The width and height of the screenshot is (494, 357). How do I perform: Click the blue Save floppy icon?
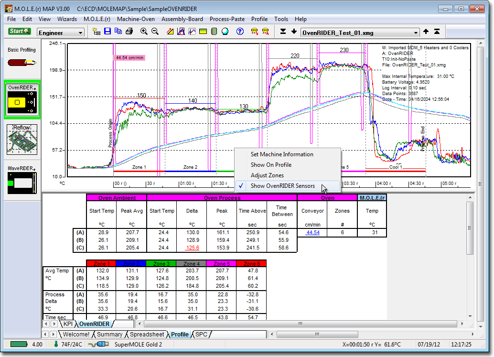pyautogui.click(x=107, y=31)
